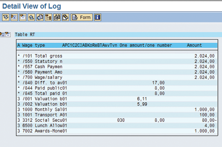The image size is (222, 147).
Task: Select the /560 Payment Amo row
Action: pyautogui.click(x=117, y=72)
